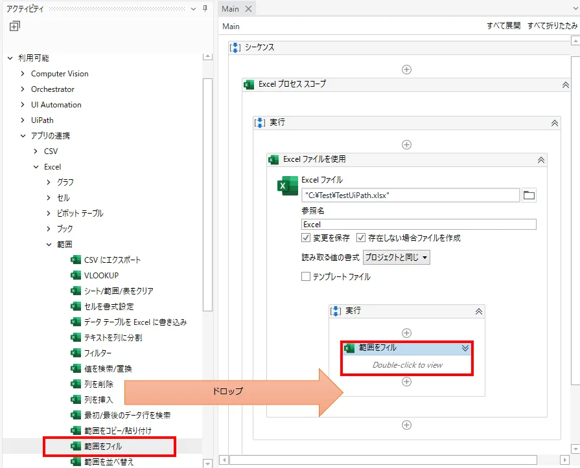Expand the CSV tree node
This screenshot has height=468, width=580.
[36, 151]
